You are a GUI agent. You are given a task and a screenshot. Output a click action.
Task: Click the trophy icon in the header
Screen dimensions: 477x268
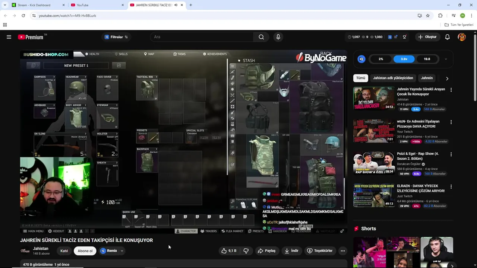[404, 37]
